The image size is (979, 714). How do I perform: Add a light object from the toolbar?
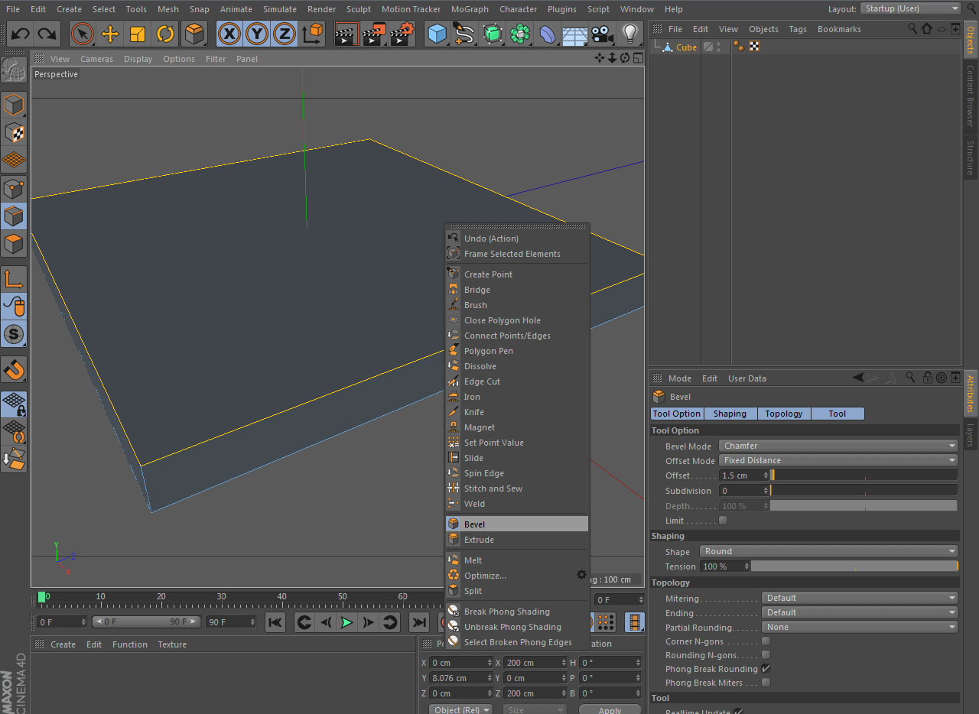tap(629, 34)
